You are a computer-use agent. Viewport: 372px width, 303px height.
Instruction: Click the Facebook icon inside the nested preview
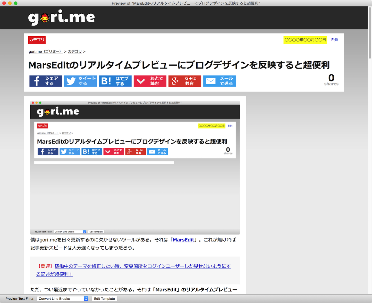pyautogui.click(x=48, y=151)
